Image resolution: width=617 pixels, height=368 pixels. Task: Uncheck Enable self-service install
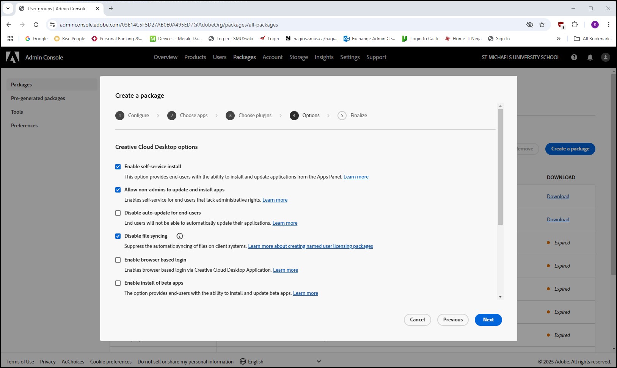118,167
